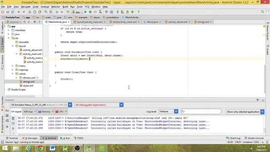Click the navigate Back arrow icon
Viewport: 270px width, 152px height.
57,12
